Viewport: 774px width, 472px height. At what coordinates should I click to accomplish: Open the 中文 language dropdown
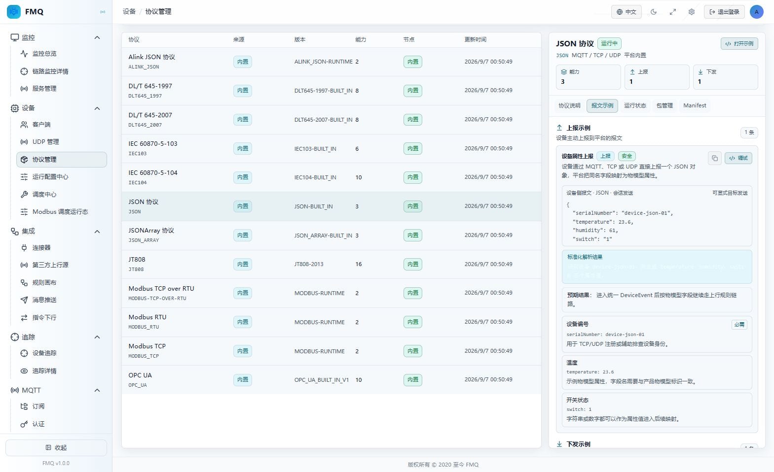627,12
